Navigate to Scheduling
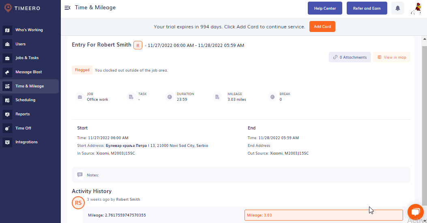Screen dimensions: 427x223 (x=25, y=100)
